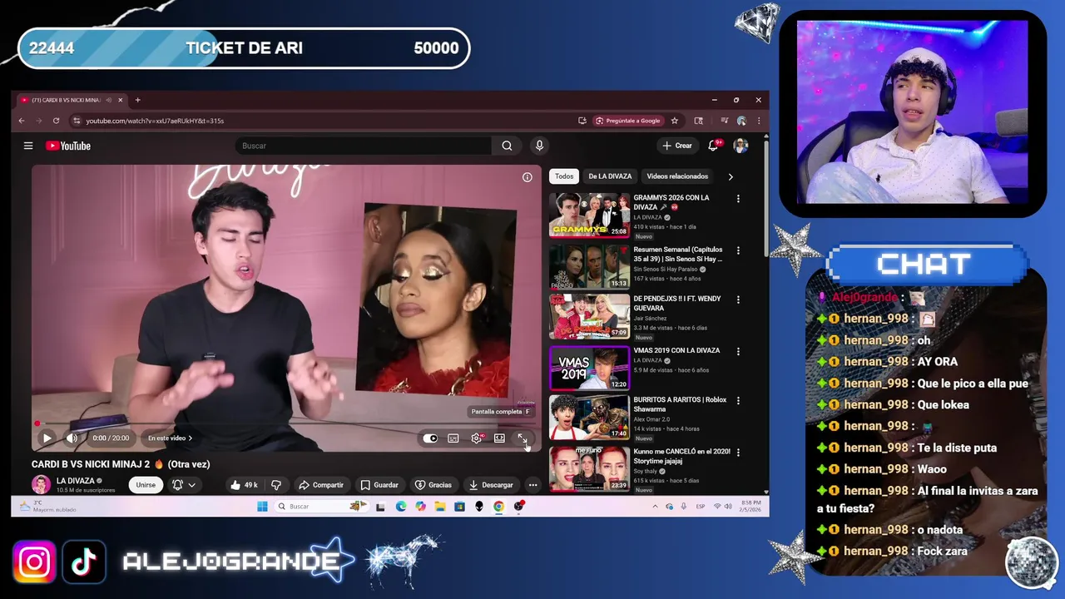
Task: Open options for BURRITOS A RARITOS video
Action: point(738,400)
